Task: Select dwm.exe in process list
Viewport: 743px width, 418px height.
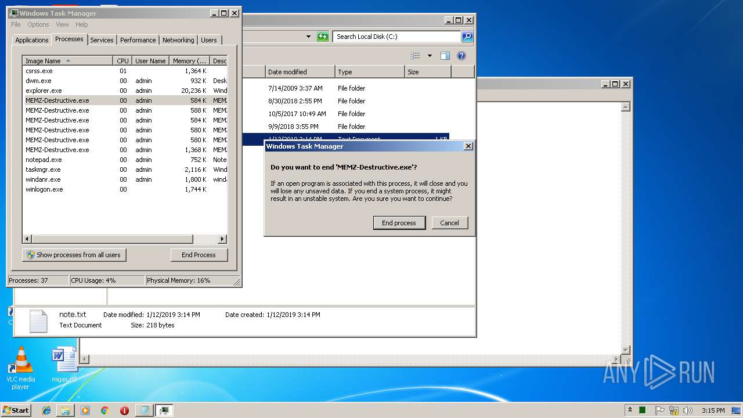Action: (x=125, y=81)
